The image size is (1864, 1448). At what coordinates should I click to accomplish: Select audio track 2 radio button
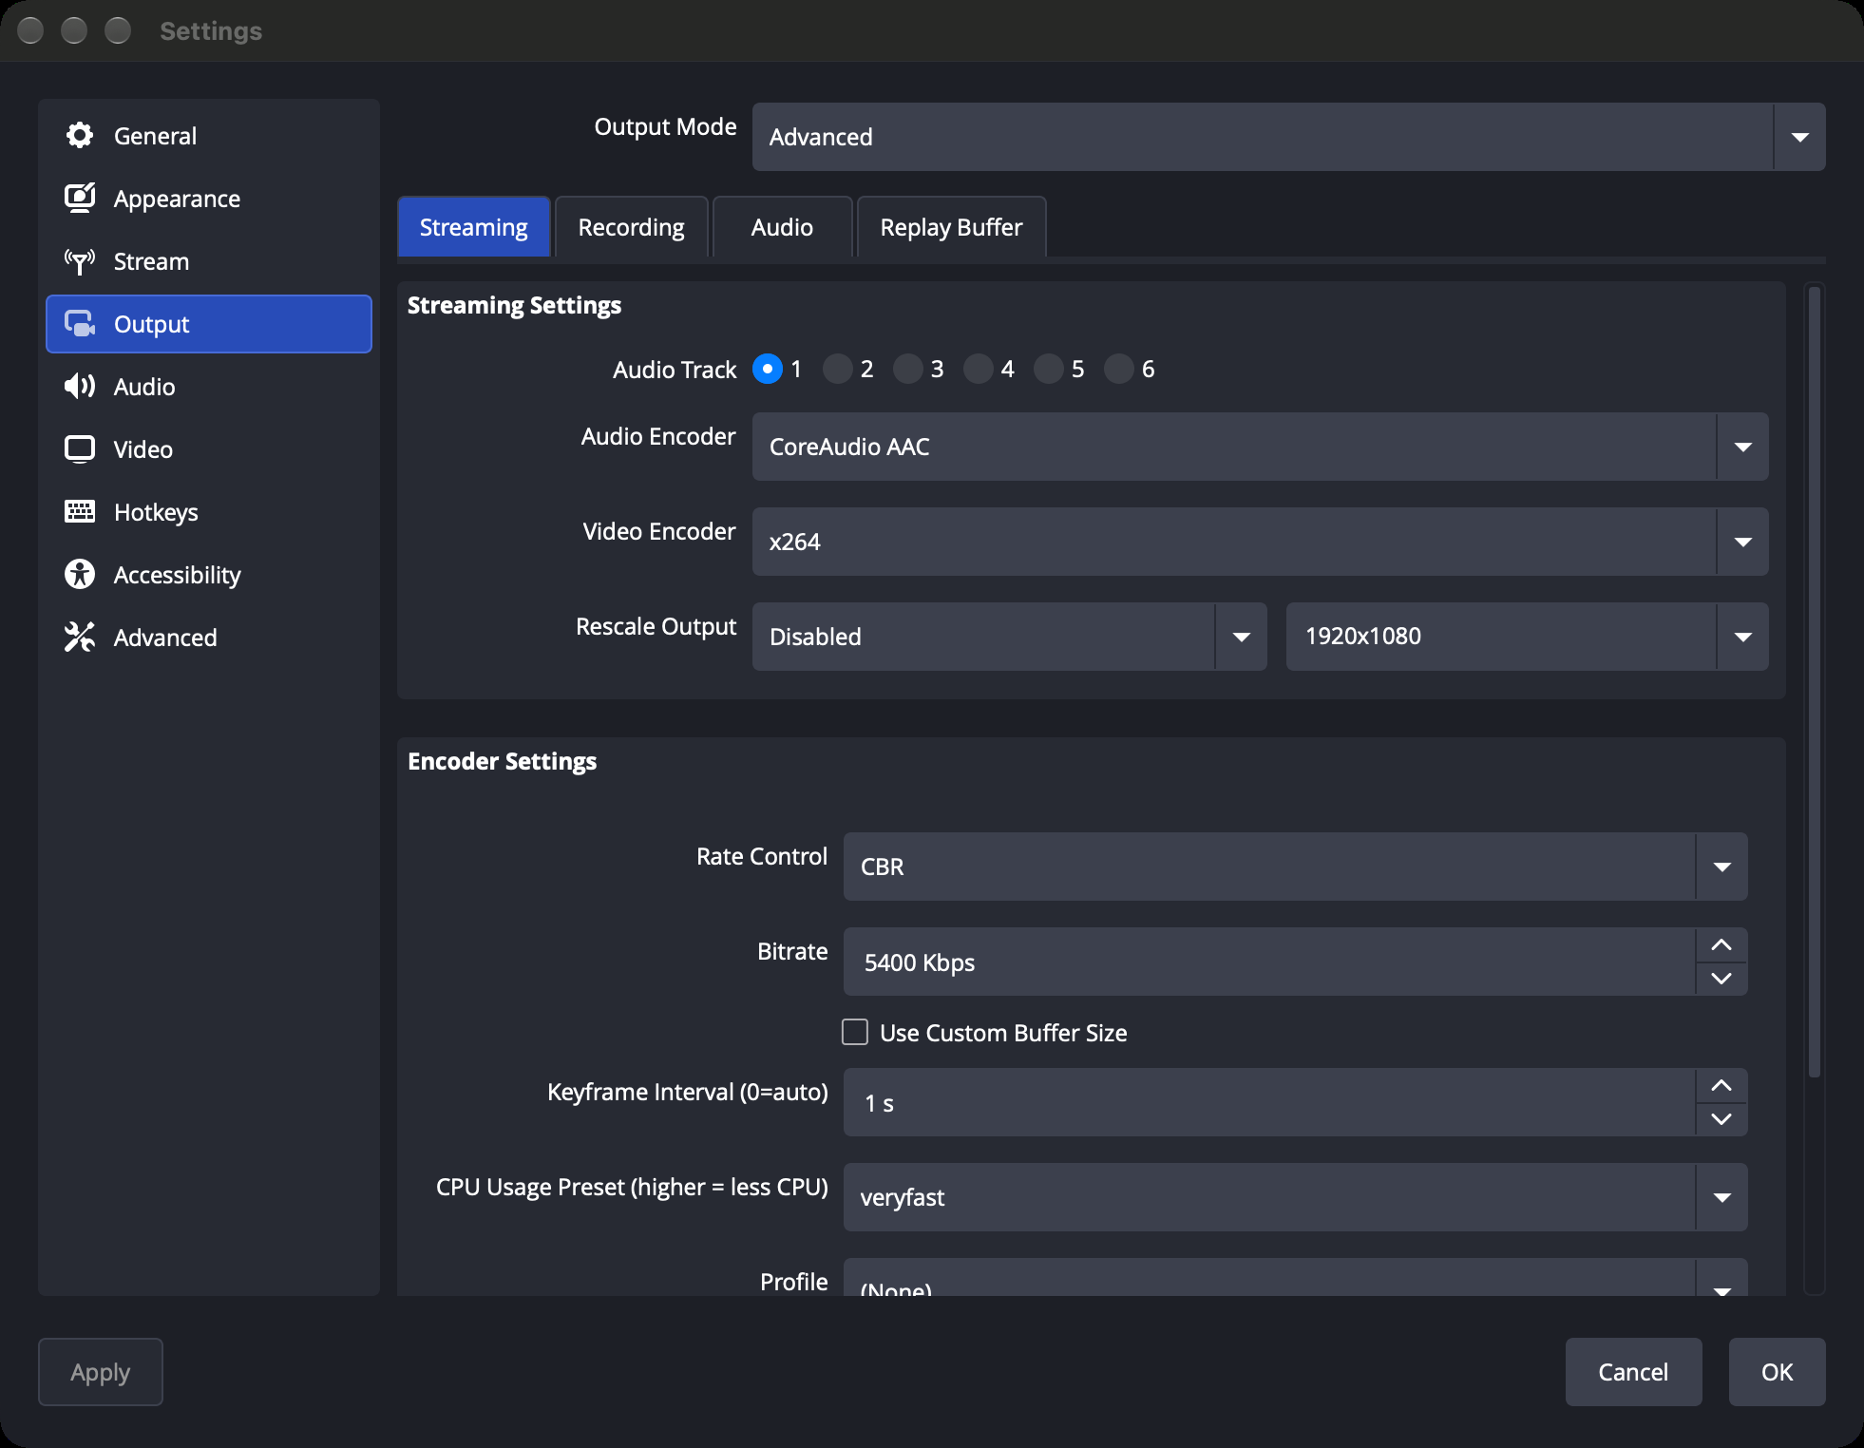[838, 369]
